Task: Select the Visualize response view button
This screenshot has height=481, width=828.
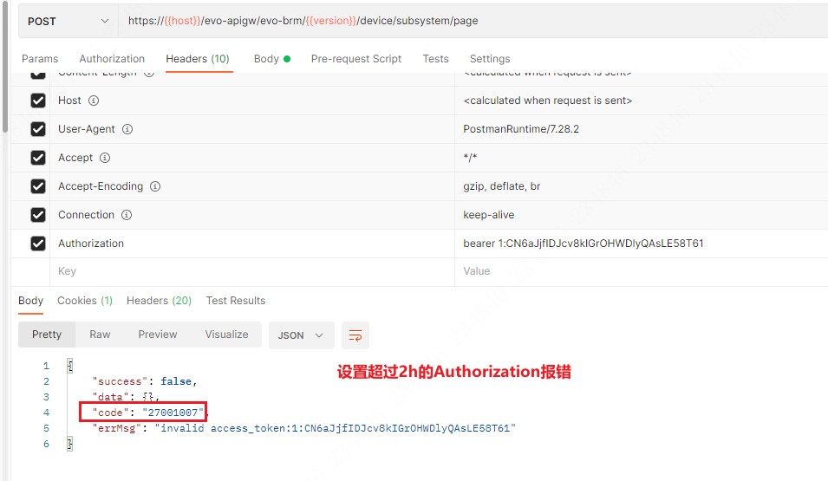Action: 226,335
